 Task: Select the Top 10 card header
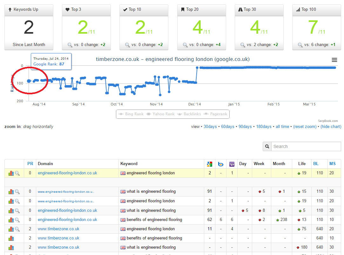pos(144,10)
